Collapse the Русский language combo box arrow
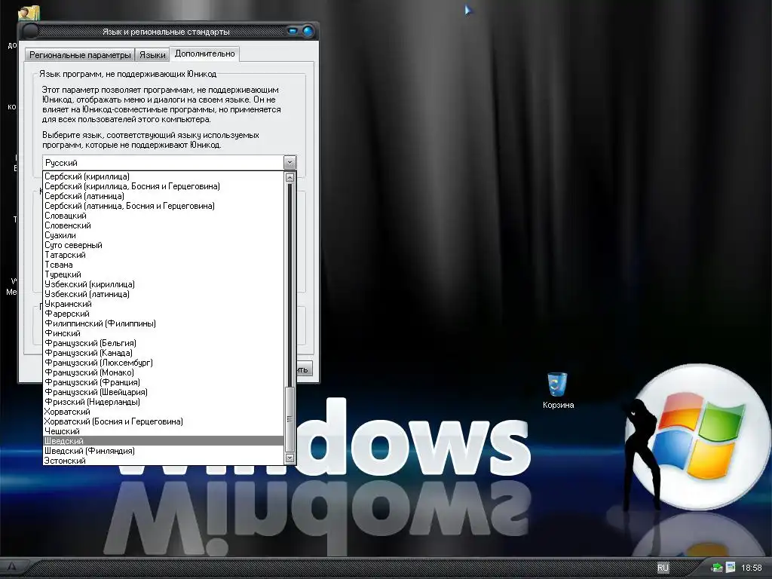This screenshot has height=579, width=772. coord(289,163)
